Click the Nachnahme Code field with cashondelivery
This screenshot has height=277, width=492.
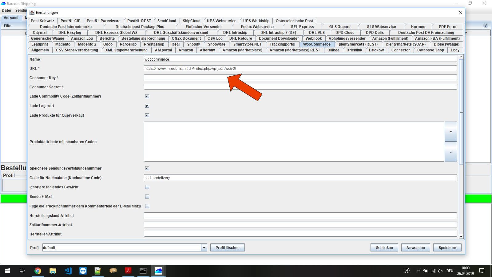(x=300, y=178)
